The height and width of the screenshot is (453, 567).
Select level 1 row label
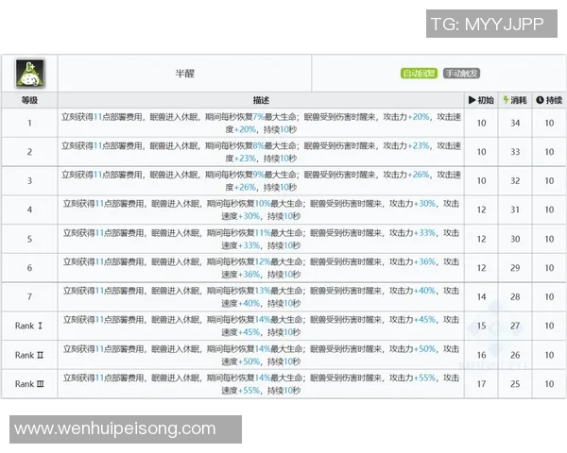click(x=29, y=123)
